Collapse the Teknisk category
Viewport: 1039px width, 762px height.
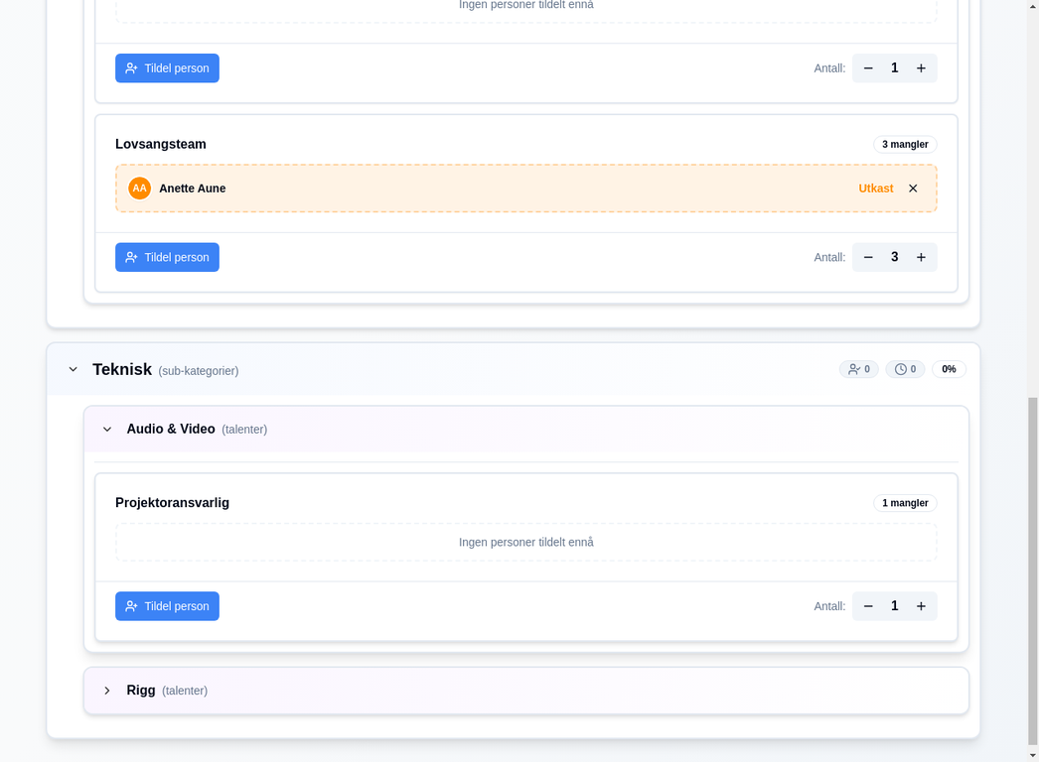pyautogui.click(x=73, y=369)
